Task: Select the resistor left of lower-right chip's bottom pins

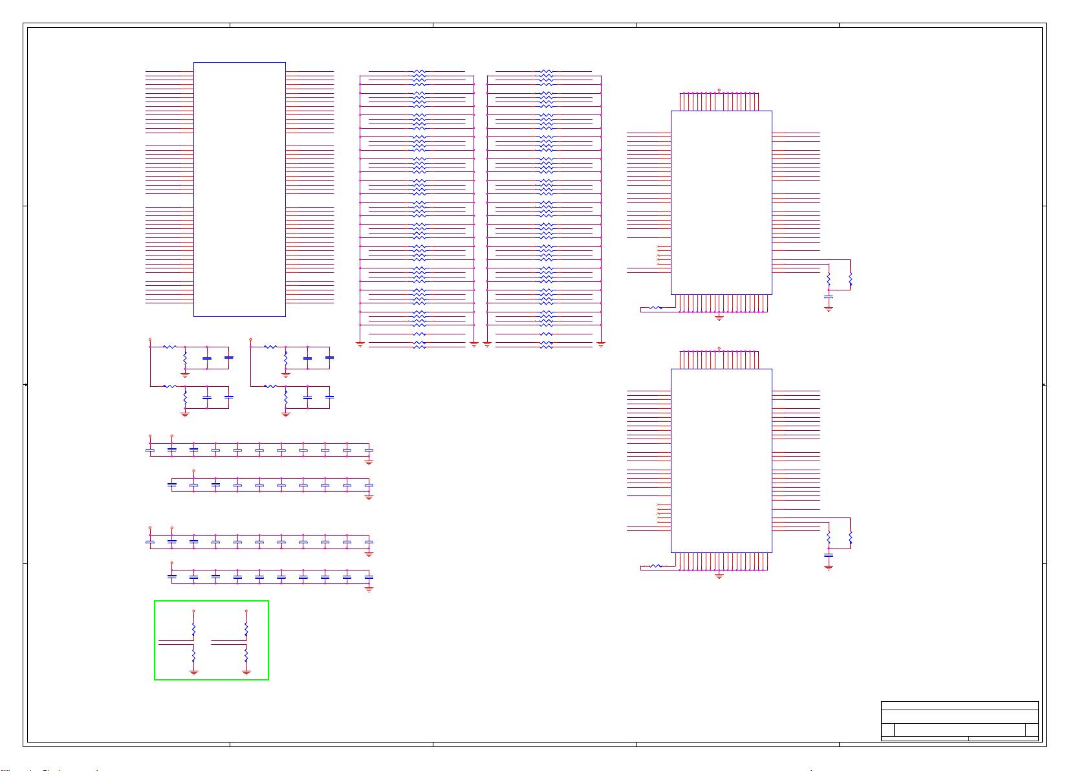Action: pyautogui.click(x=655, y=567)
